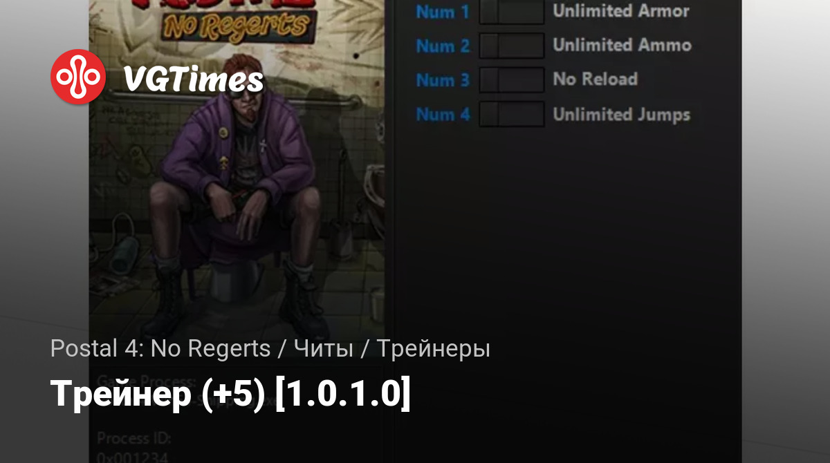This screenshot has height=463, width=830.
Task: Open the Трейнеры breadcrumb link
Action: tap(434, 349)
